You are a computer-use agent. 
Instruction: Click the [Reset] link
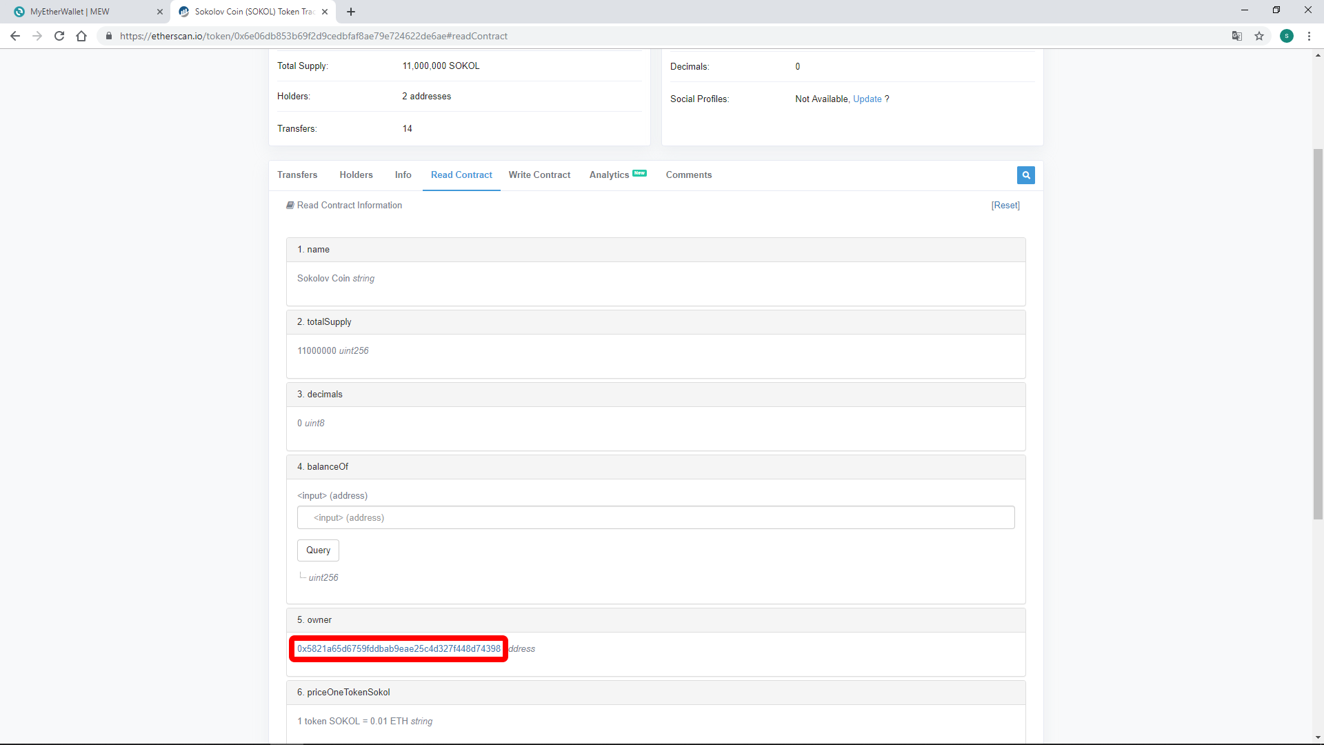[x=1005, y=206]
